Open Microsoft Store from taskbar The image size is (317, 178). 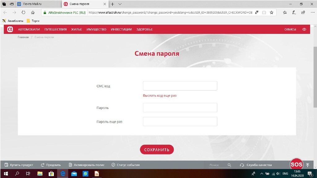(x=51, y=174)
